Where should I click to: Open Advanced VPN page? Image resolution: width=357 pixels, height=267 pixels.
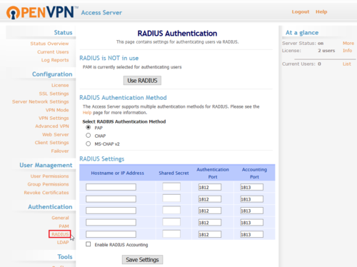[52, 126]
